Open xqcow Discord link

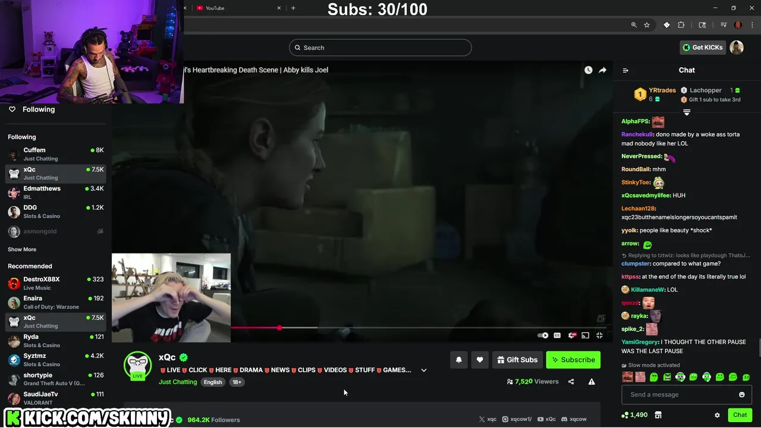point(574,419)
